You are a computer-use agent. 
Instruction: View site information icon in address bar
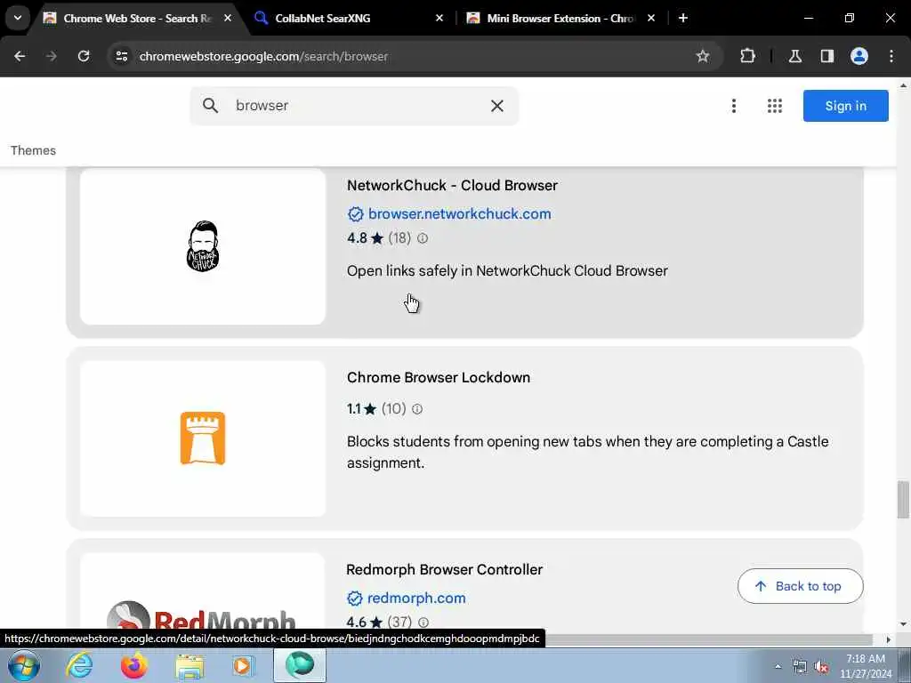pos(121,56)
